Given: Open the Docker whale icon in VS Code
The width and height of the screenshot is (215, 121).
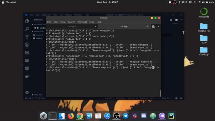Looking at the screenshot, I should (27, 76).
